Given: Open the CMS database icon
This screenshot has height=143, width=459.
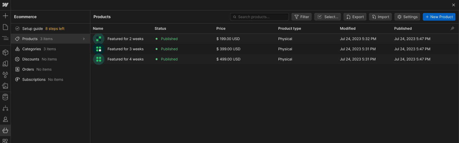Looking at the screenshot, I should tap(5, 97).
